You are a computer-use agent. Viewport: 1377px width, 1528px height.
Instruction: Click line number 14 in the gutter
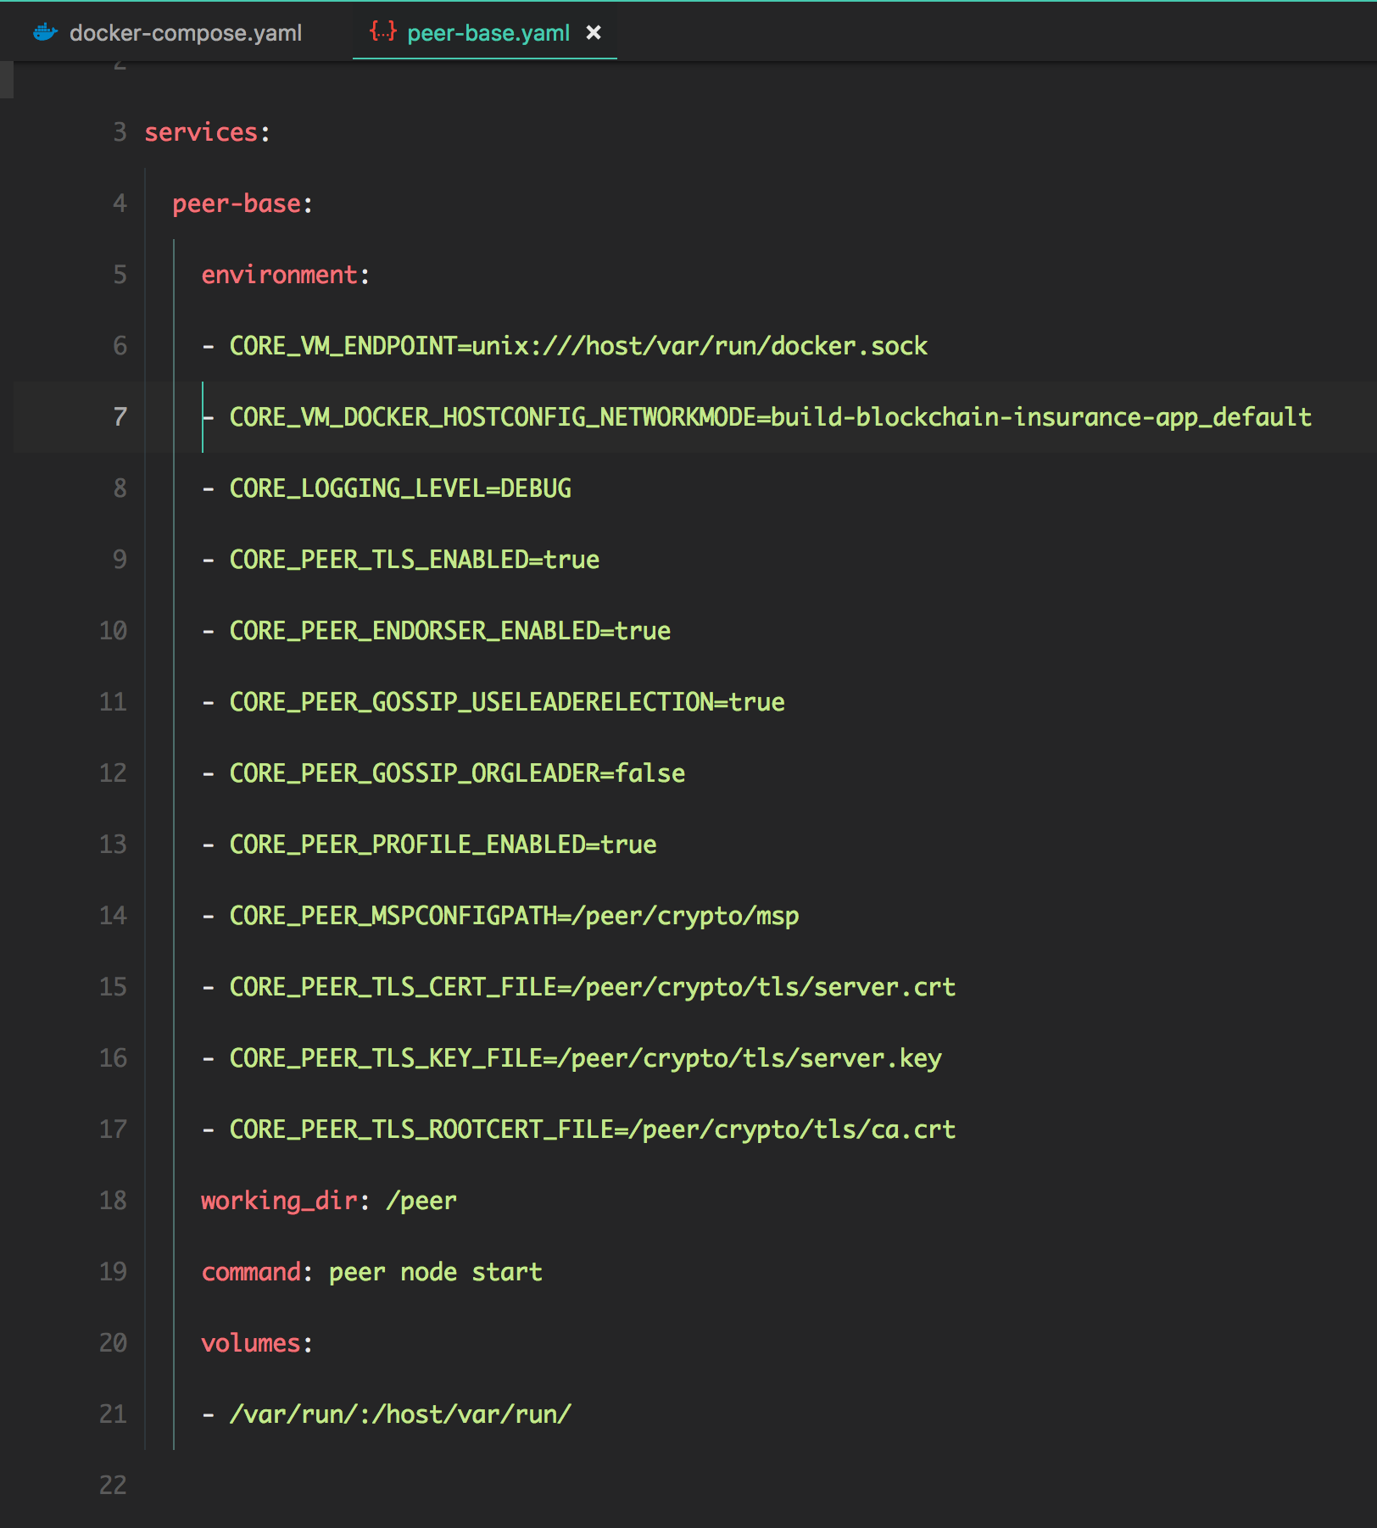tap(113, 916)
